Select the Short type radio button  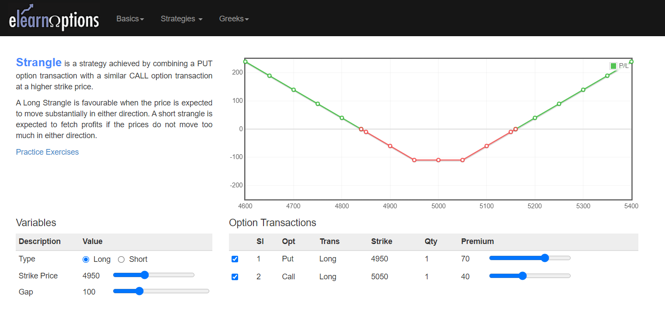coord(121,259)
